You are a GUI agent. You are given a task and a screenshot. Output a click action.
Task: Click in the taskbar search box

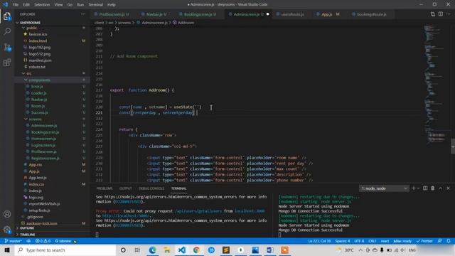65,250
